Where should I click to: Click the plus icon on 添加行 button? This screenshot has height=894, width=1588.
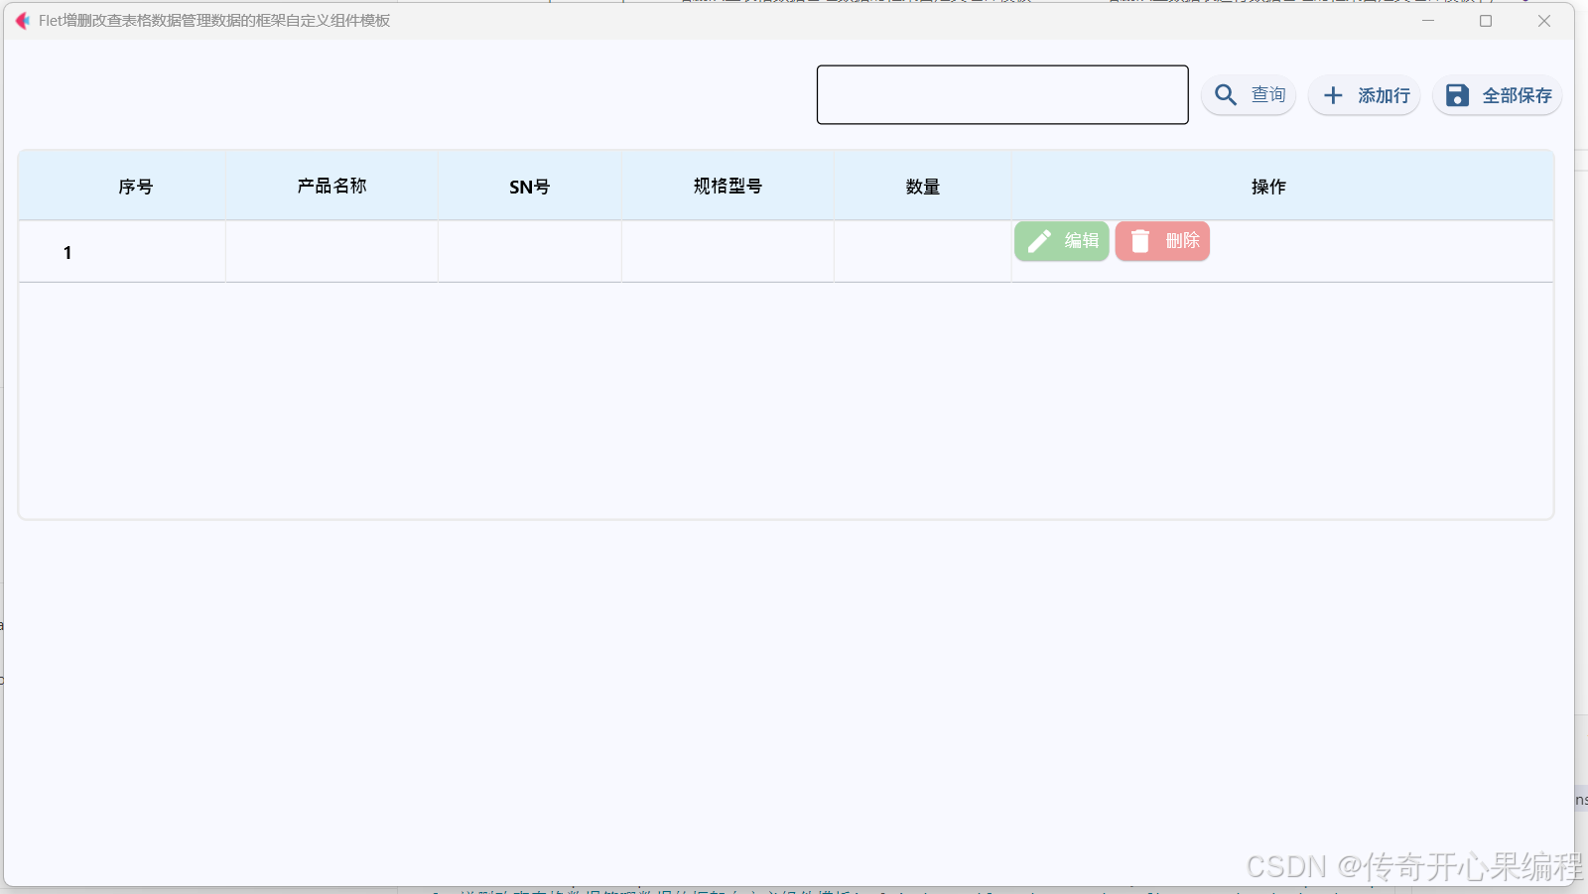(1333, 95)
